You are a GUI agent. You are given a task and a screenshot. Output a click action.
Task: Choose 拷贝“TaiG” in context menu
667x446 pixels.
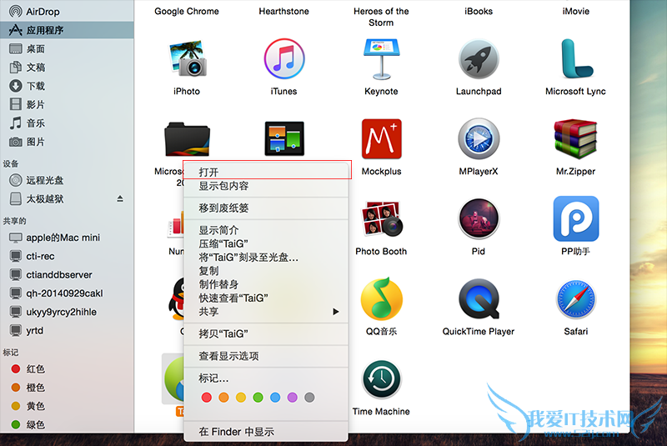[x=266, y=333]
